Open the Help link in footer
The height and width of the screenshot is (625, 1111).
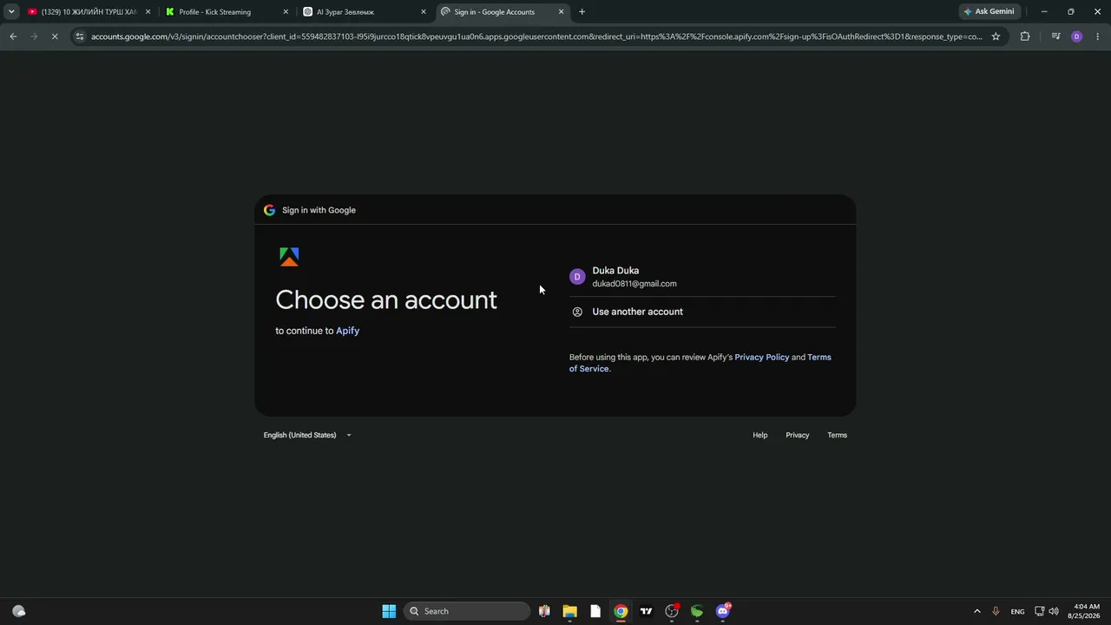click(760, 435)
